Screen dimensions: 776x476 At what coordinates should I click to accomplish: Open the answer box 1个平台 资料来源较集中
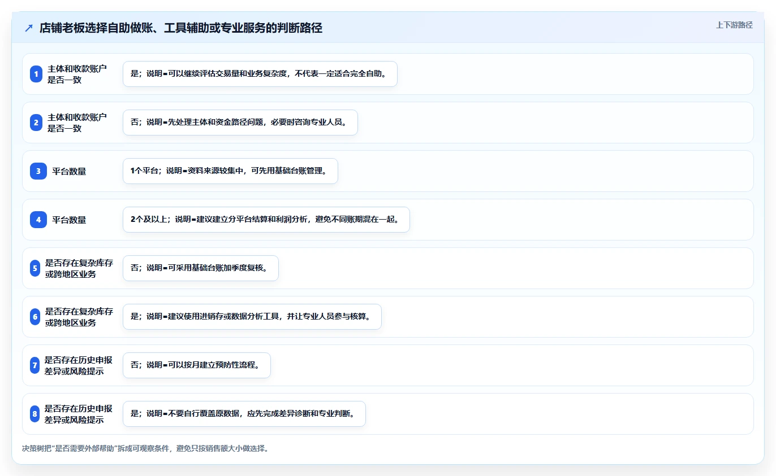[230, 171]
